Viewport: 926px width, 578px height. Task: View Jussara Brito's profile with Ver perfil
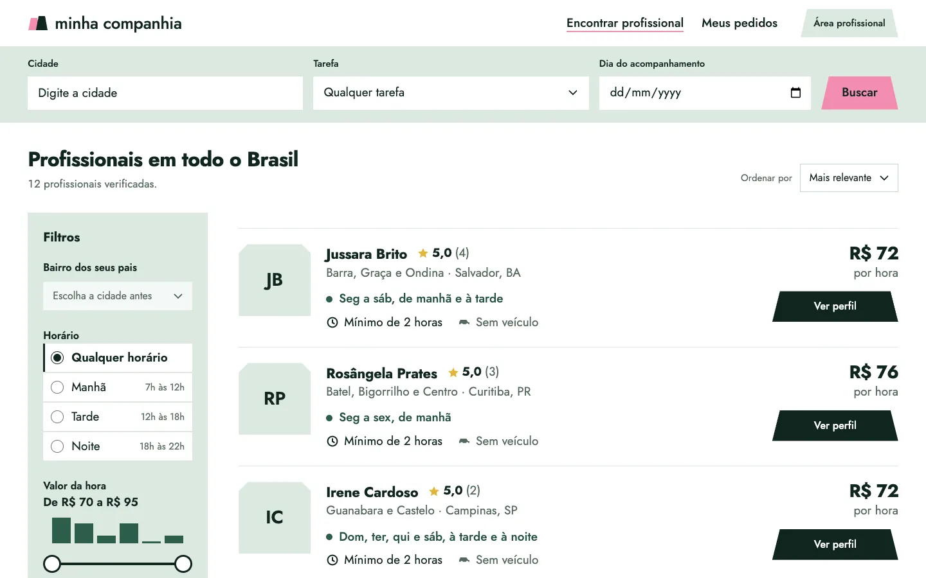click(835, 306)
